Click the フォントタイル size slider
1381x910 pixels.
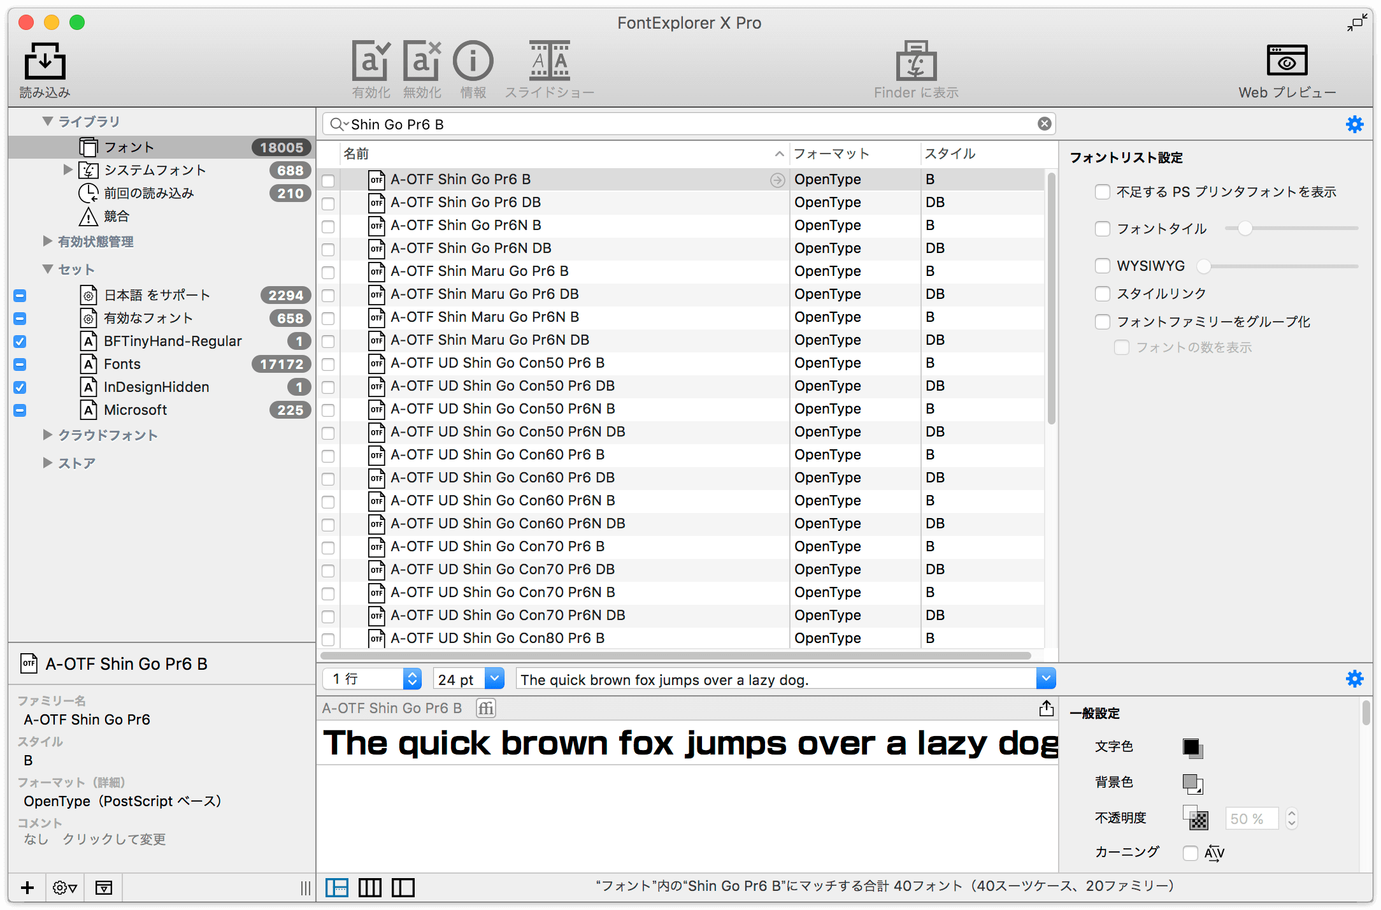[1291, 228]
